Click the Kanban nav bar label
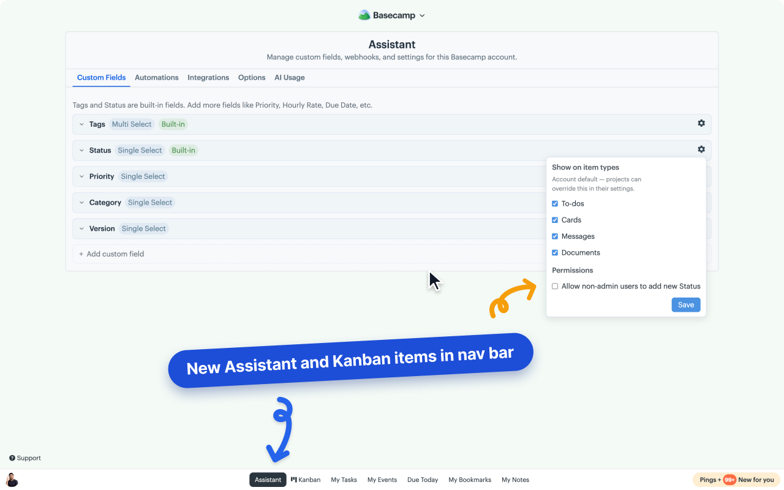 [x=309, y=480]
